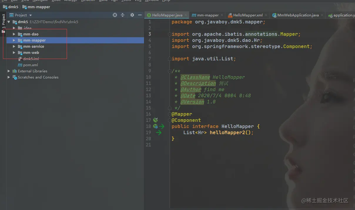Switch to the HelloMapper.java tab

tap(167, 15)
